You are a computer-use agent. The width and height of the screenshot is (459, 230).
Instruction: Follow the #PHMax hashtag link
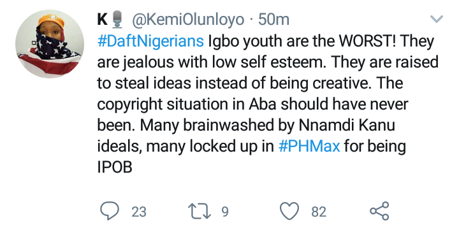coord(309,146)
